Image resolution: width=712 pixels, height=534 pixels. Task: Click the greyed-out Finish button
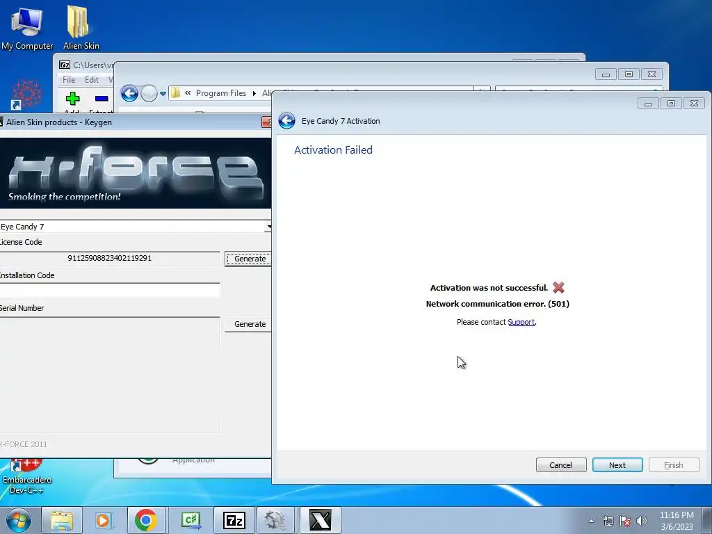[673, 465]
